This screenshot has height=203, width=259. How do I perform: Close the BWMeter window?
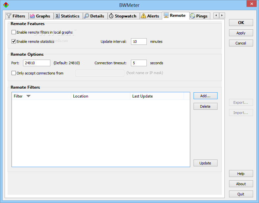[251, 4]
